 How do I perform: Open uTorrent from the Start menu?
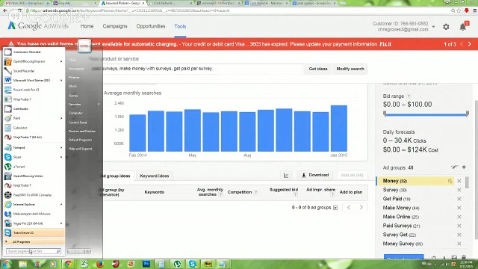click(34, 167)
